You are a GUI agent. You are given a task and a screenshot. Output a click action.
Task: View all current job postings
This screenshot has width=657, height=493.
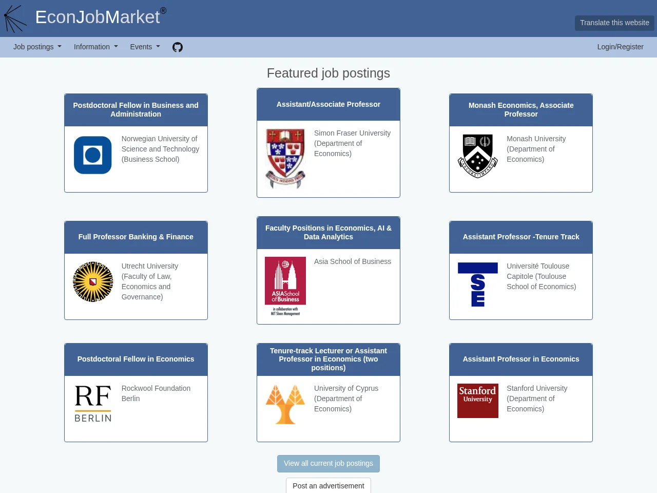tap(328, 464)
